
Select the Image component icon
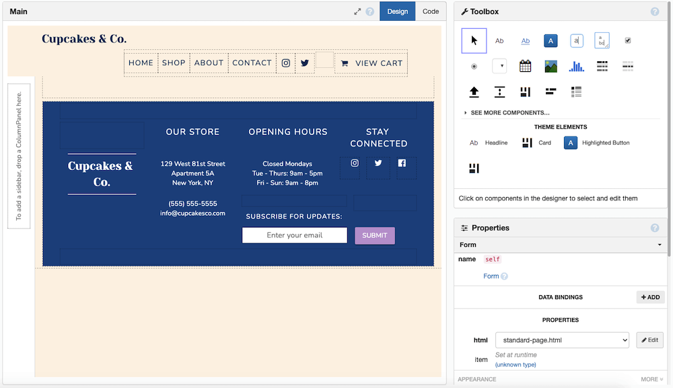coord(551,66)
